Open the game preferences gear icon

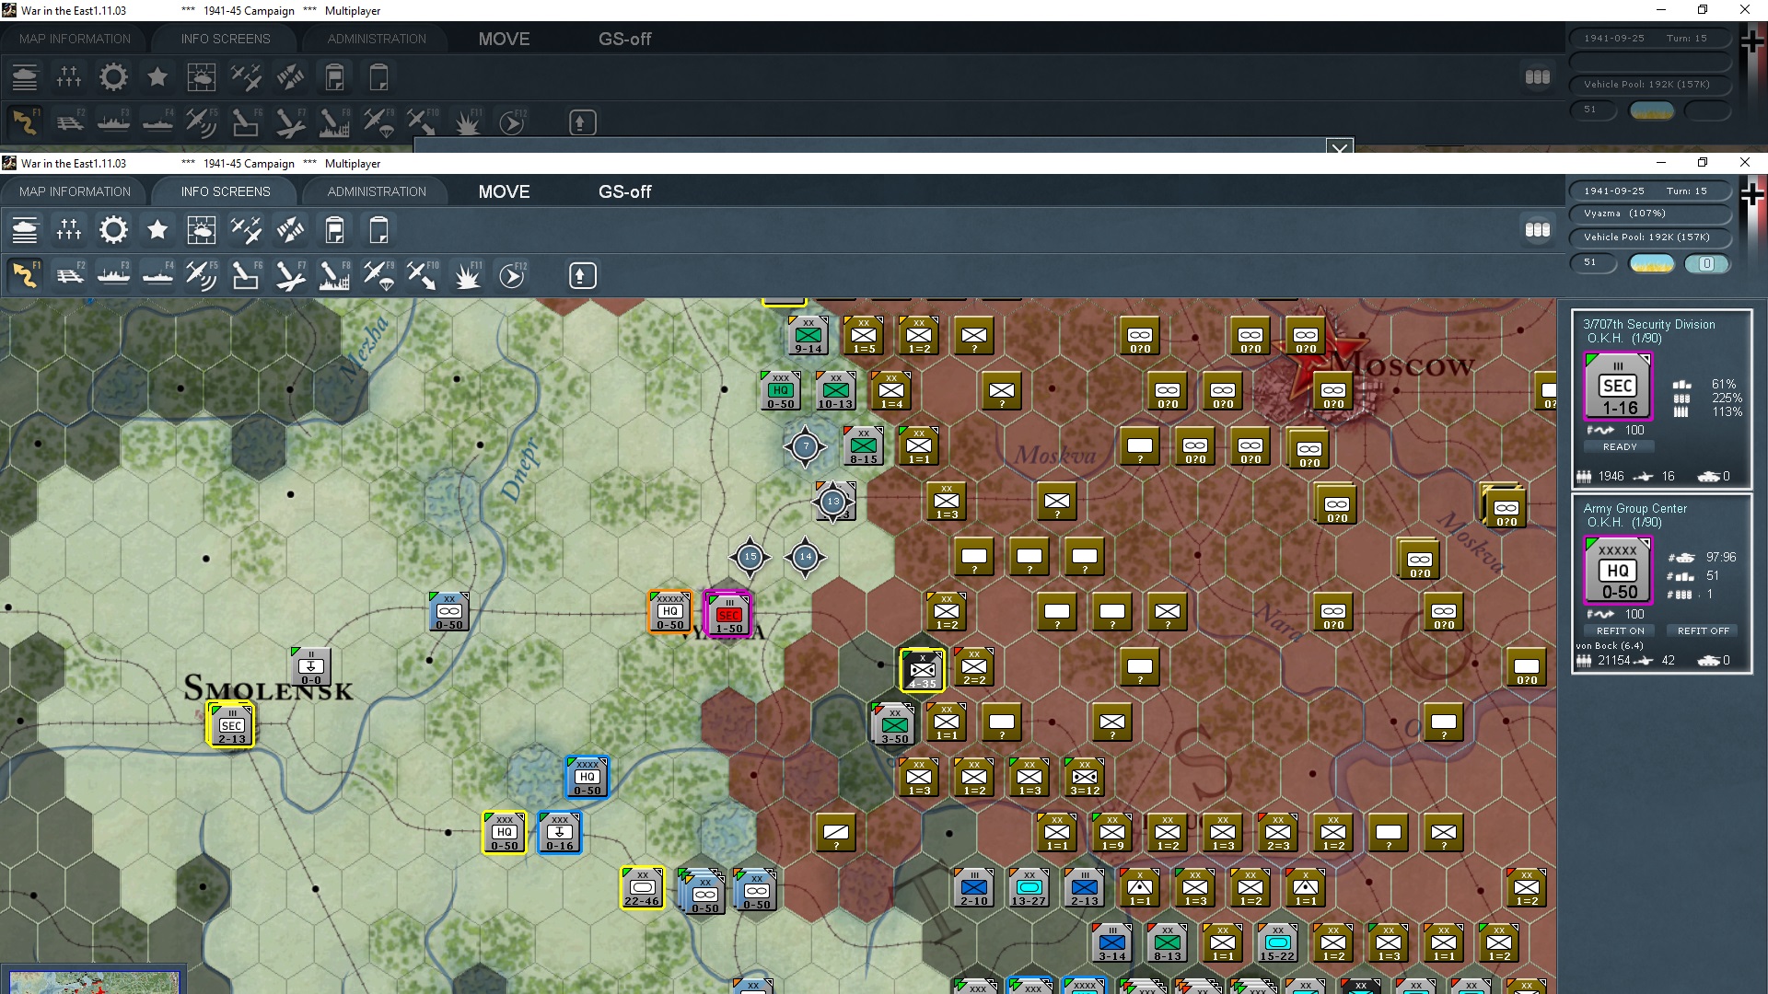[113, 229]
